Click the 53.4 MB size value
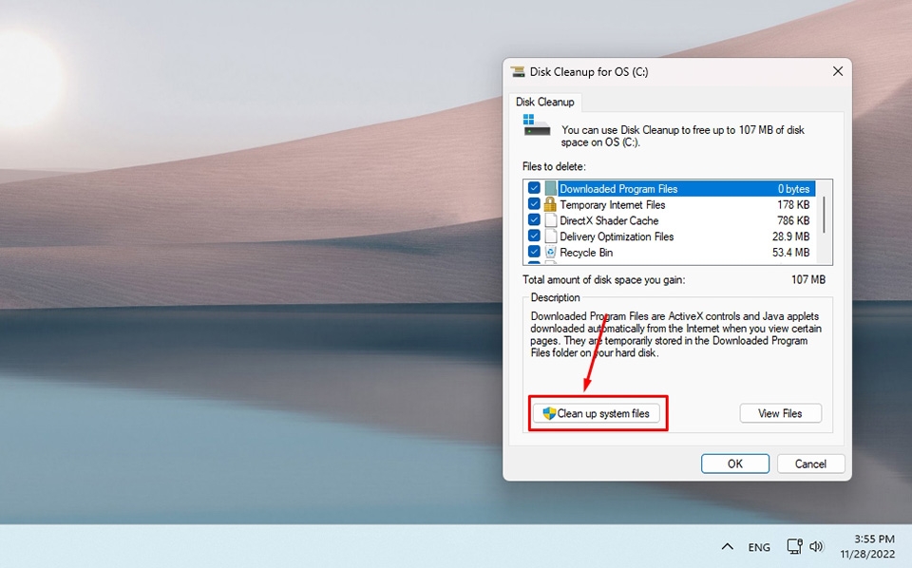This screenshot has width=912, height=568. point(790,253)
